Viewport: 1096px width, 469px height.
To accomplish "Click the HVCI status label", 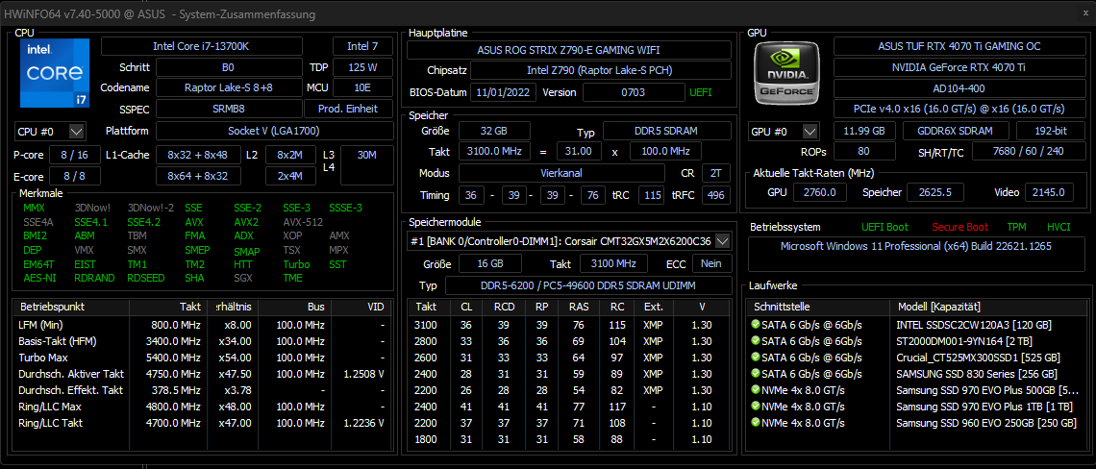I will (1059, 227).
